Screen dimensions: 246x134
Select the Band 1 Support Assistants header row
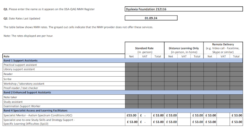[x=123, y=60]
